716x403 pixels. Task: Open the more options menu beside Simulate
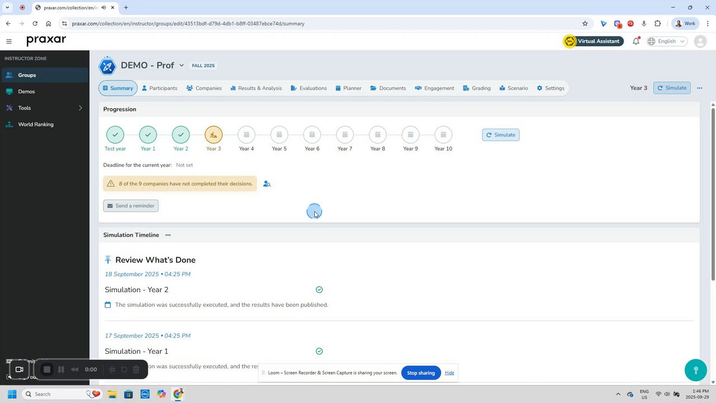[x=699, y=88]
